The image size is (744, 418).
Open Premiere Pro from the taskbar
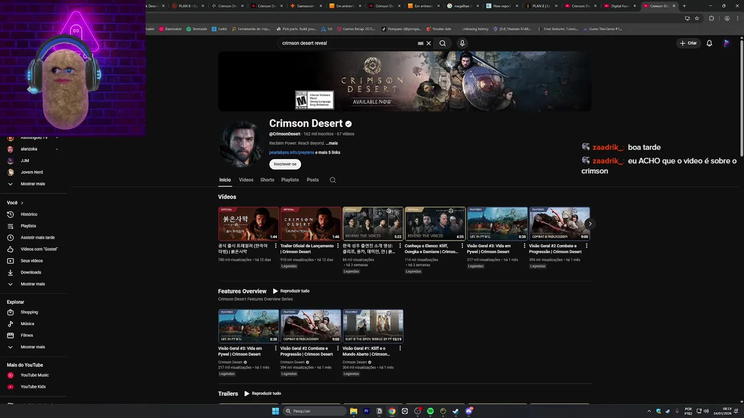pyautogui.click(x=366, y=411)
